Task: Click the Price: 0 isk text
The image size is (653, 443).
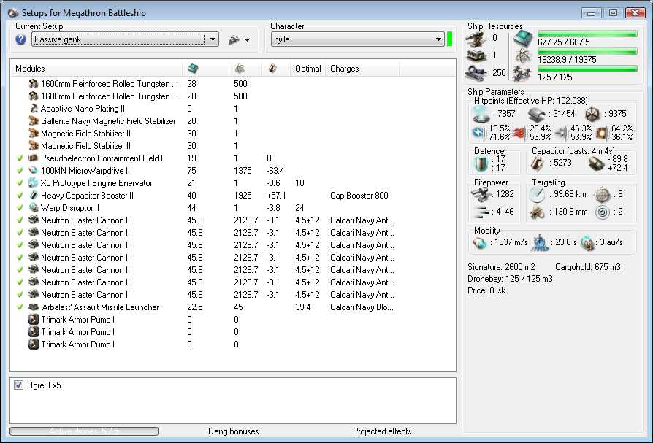Action: point(486,290)
